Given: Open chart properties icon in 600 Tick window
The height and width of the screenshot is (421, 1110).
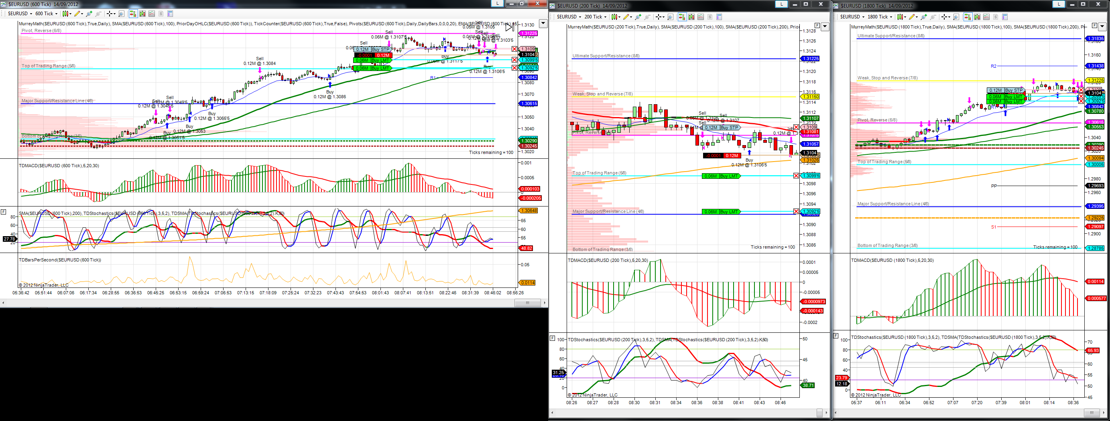Looking at the screenshot, I should pos(171,14).
